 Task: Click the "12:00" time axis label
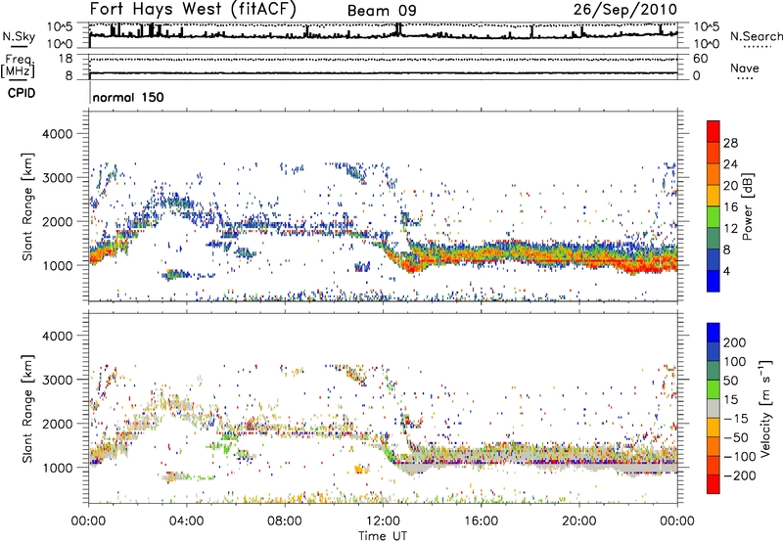383,521
